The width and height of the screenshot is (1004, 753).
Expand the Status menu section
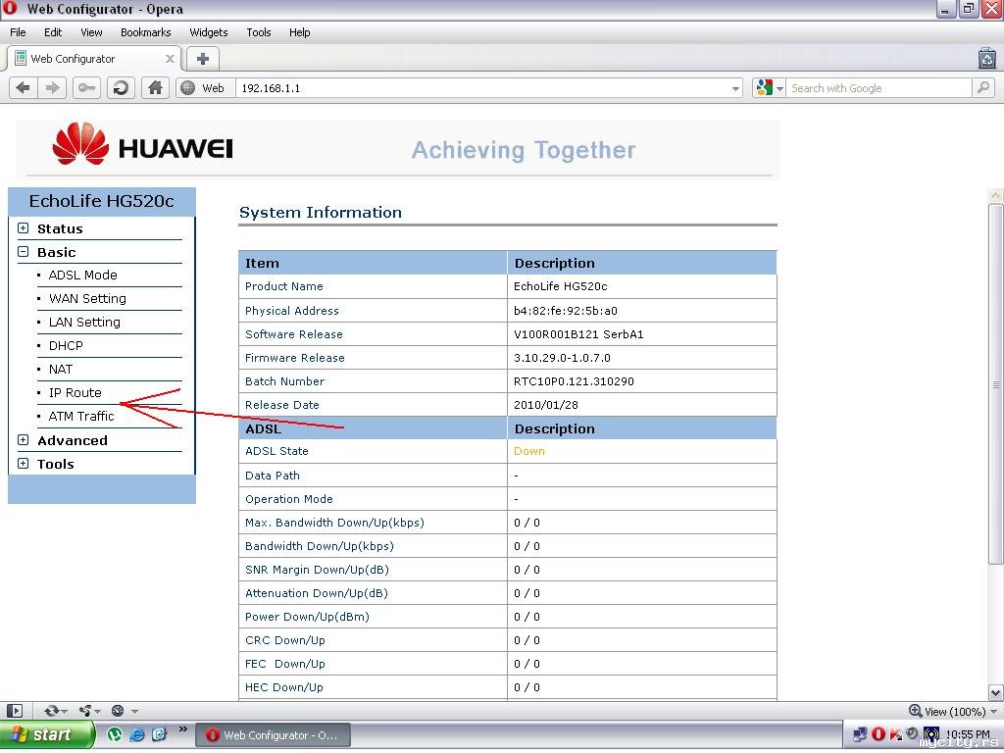[x=24, y=227]
